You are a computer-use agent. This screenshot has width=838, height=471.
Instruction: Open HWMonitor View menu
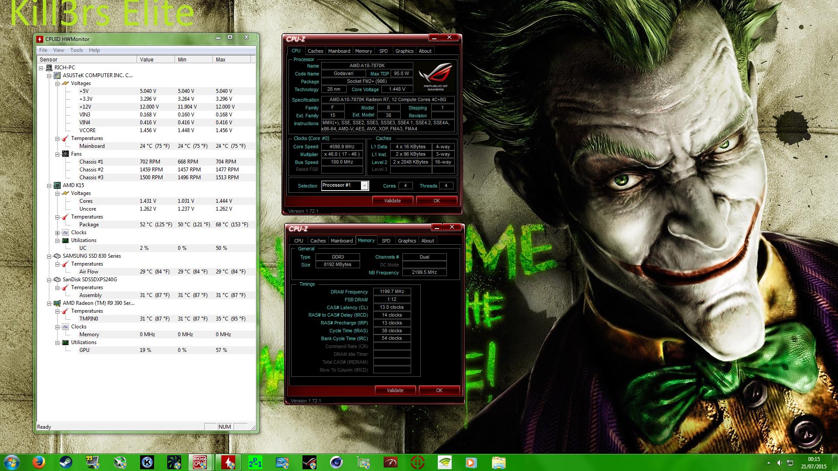tap(58, 50)
